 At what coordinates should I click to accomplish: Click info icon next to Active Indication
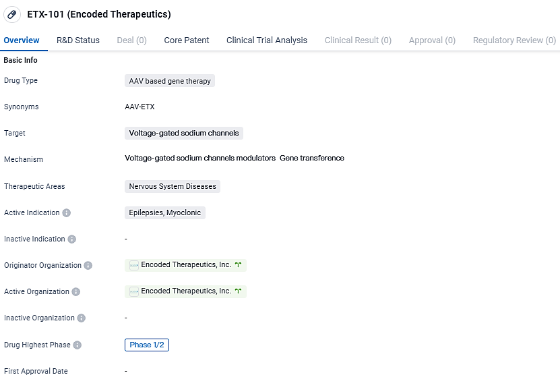click(66, 212)
